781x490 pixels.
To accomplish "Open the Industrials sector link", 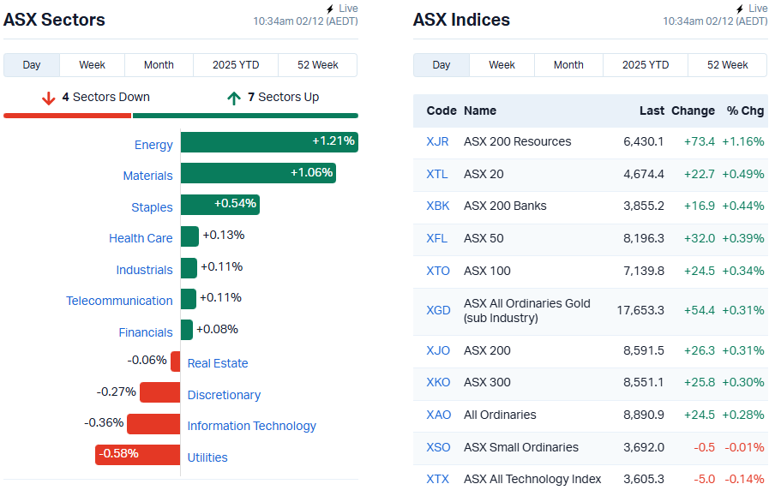I will click(144, 270).
